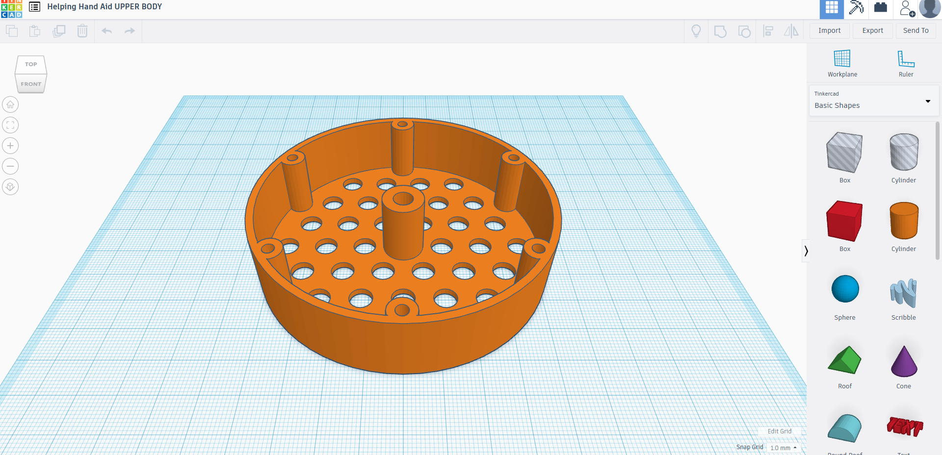
Task: Click TOP face of the view cube
Action: coord(31,64)
